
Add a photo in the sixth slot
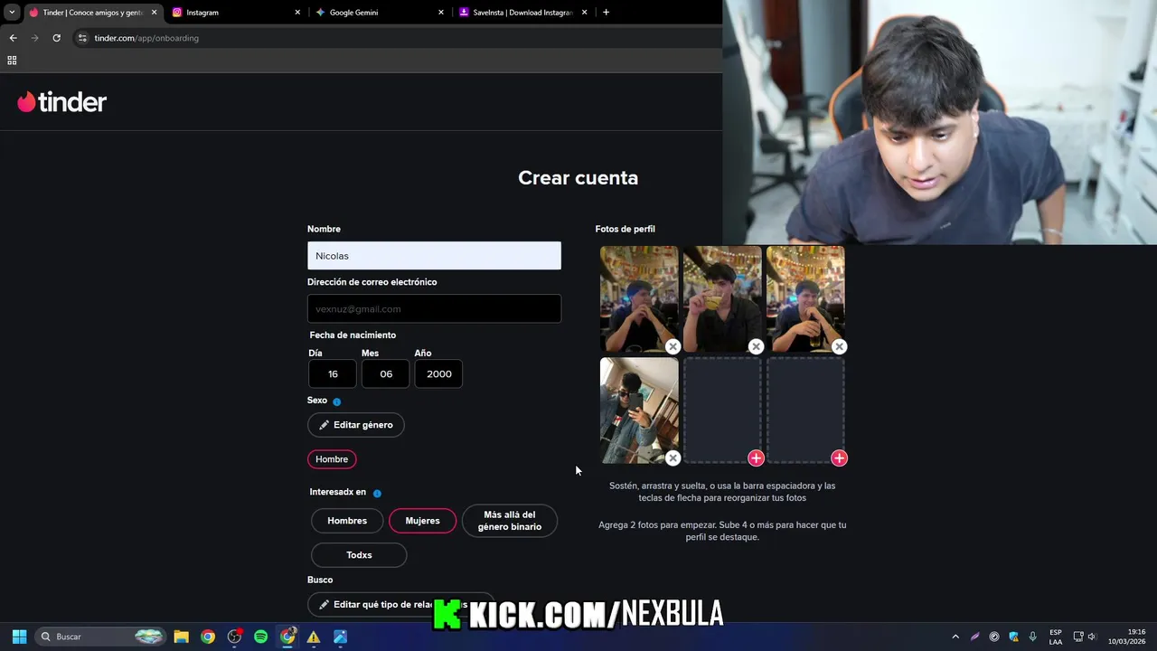point(839,458)
